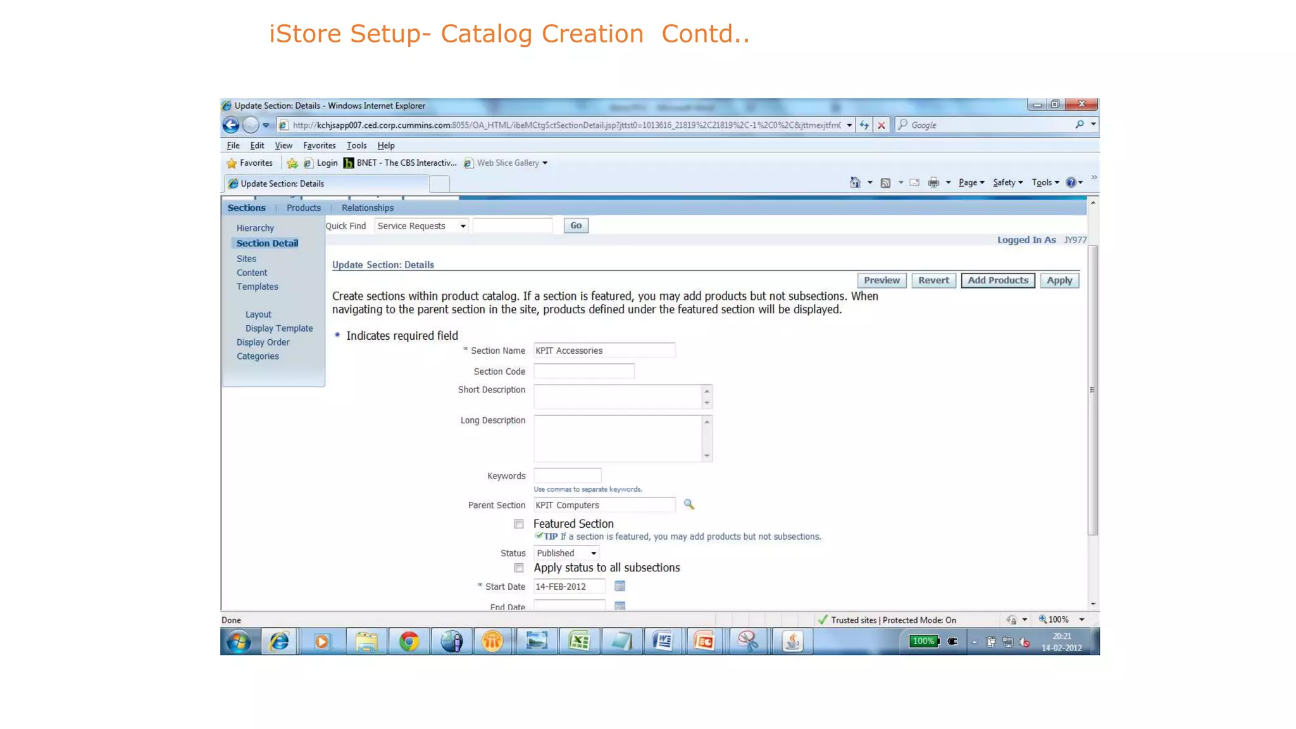The width and height of the screenshot is (1296, 729).
Task: Click the red Stop loading icon
Action: 881,125
